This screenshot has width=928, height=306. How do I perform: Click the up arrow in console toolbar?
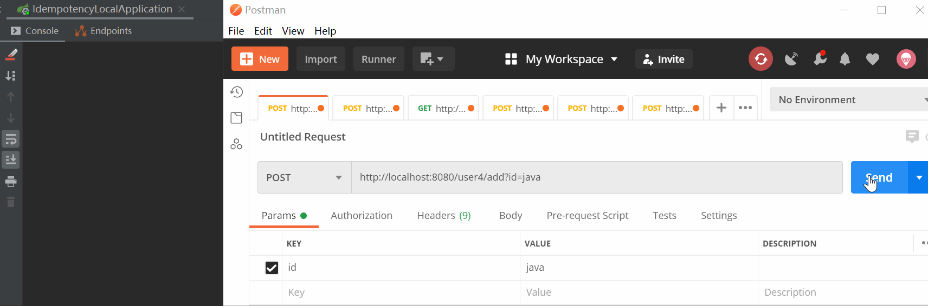coord(11,97)
